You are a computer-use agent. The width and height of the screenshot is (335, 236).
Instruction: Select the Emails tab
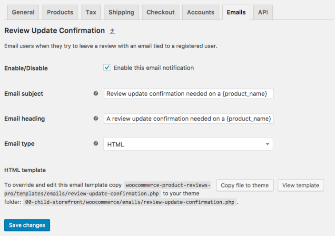point(236,12)
